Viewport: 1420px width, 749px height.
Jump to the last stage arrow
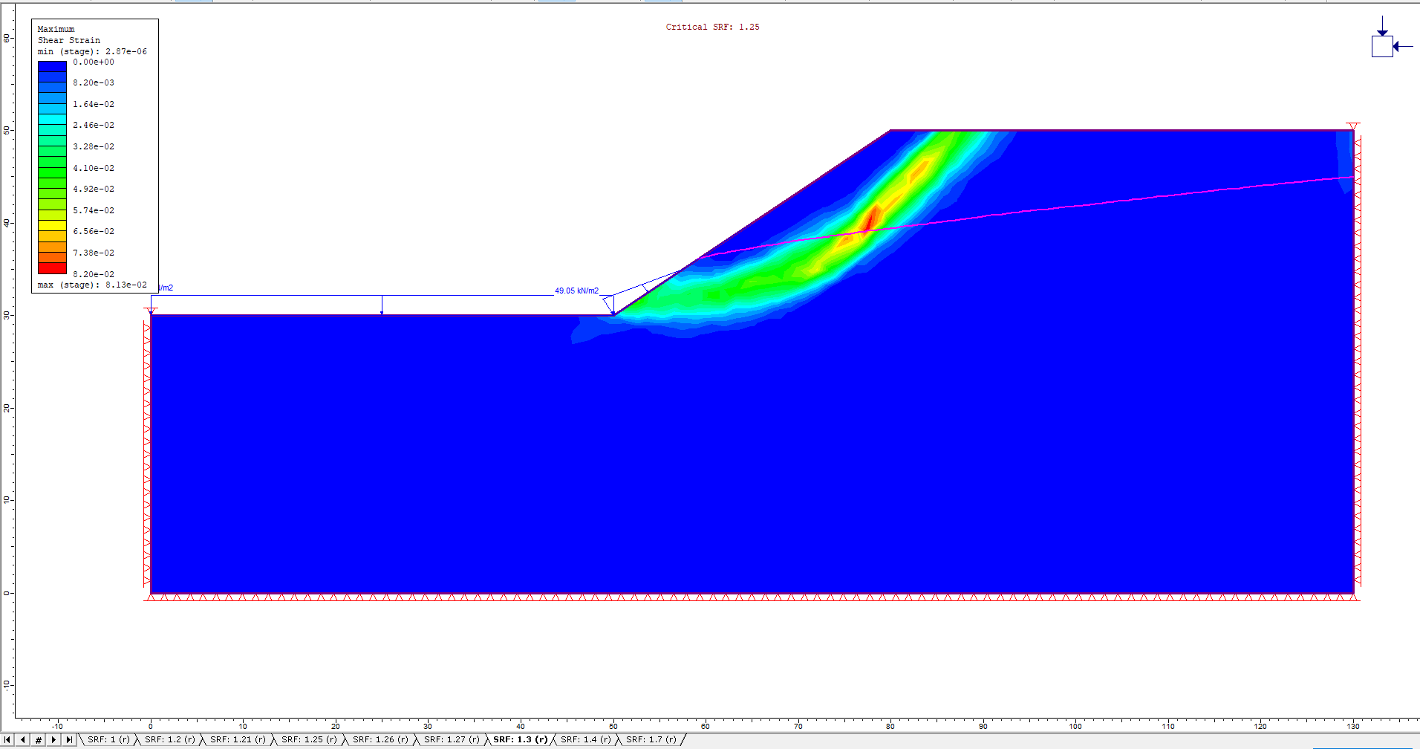pyautogui.click(x=69, y=739)
